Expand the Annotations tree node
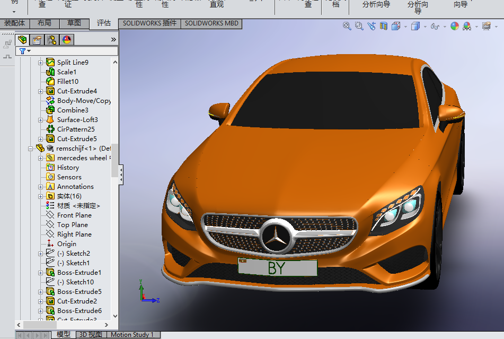The image size is (504, 339). point(41,187)
